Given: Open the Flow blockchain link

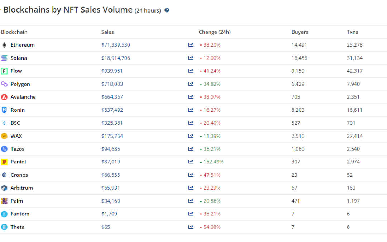Looking at the screenshot, I should pyautogui.click(x=16, y=71).
